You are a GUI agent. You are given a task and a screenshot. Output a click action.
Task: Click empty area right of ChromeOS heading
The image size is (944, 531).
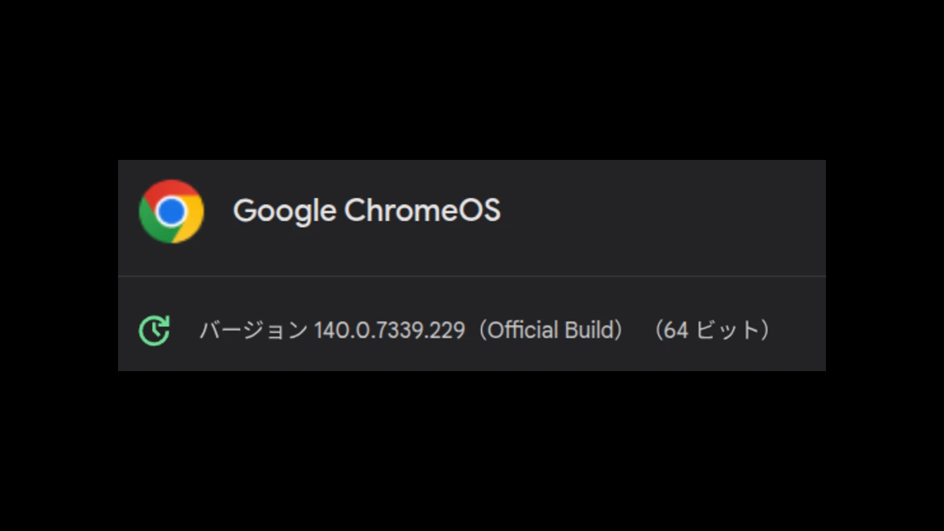click(x=661, y=211)
